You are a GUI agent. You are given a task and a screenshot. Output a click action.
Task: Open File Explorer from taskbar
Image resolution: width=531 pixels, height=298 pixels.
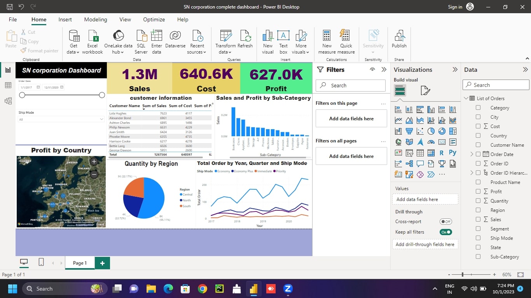coord(151,289)
